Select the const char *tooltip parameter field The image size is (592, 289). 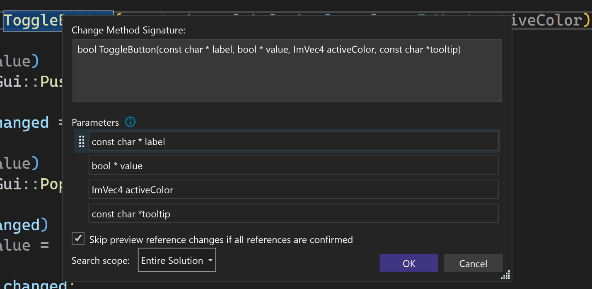click(x=293, y=213)
